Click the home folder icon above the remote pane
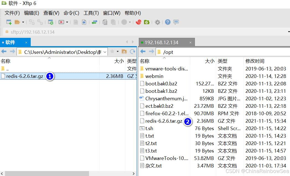The image size is (290, 176). pyautogui.click(x=125, y=52)
